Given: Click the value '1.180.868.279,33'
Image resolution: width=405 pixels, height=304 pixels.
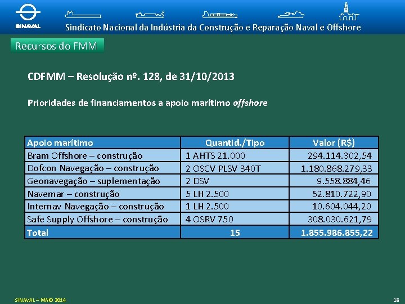Looking at the screenshot, I should pyautogui.click(x=336, y=168).
